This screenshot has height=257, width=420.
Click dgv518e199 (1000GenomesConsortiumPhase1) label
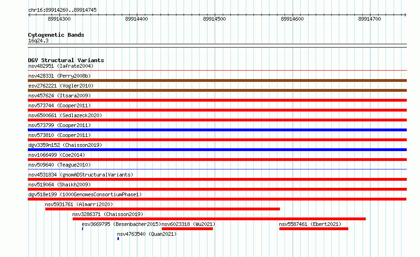(x=85, y=194)
